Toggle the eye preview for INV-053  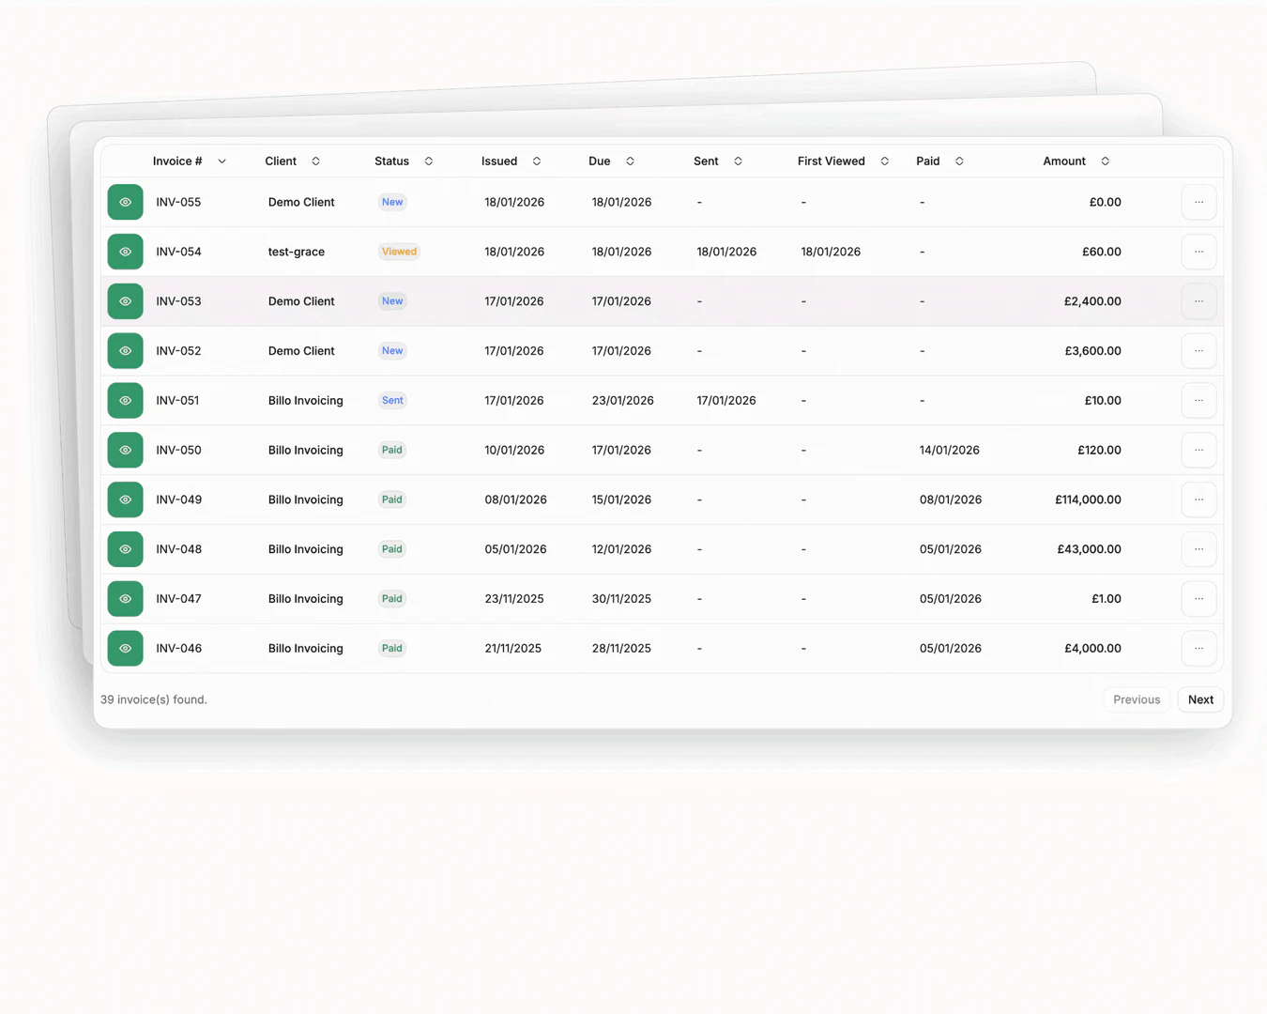(x=125, y=301)
